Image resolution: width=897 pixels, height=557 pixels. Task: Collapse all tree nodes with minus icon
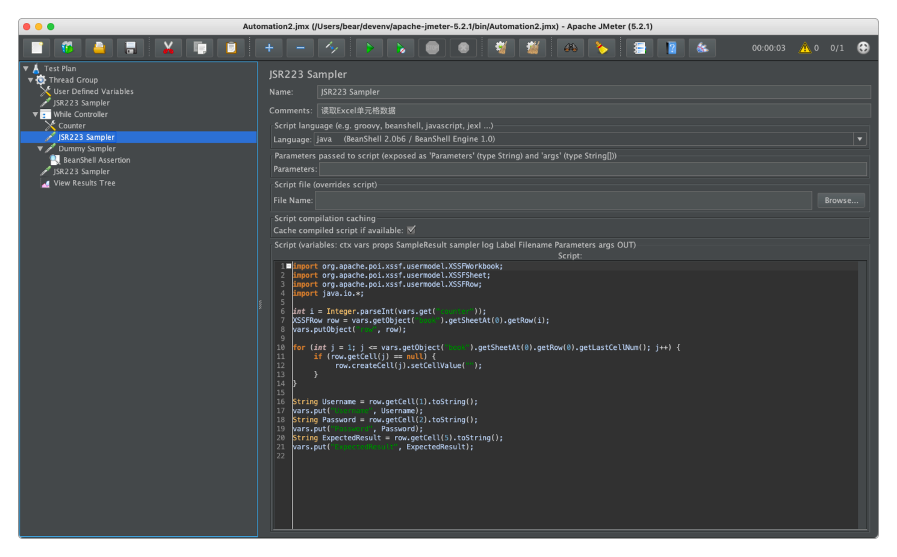point(300,48)
